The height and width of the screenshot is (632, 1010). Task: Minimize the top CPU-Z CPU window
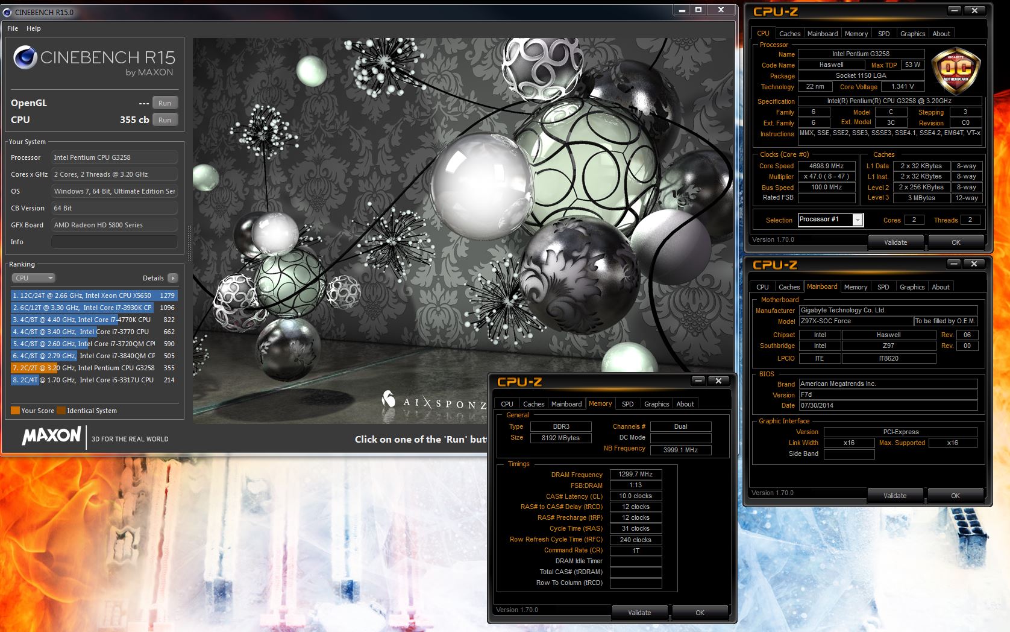[x=955, y=10]
